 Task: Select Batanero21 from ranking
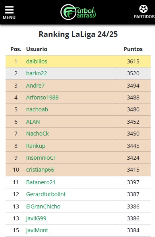41,182
